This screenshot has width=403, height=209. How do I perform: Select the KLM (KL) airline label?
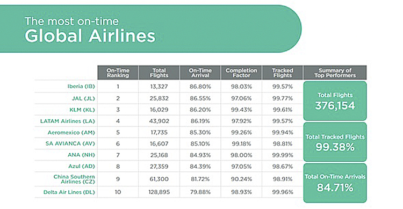(x=82, y=110)
